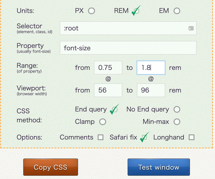Select the PX units radio button
215x179 pixels.
(x=92, y=11)
